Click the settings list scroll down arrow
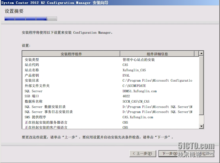Screen dimensions: 220x163 click(x=201, y=126)
